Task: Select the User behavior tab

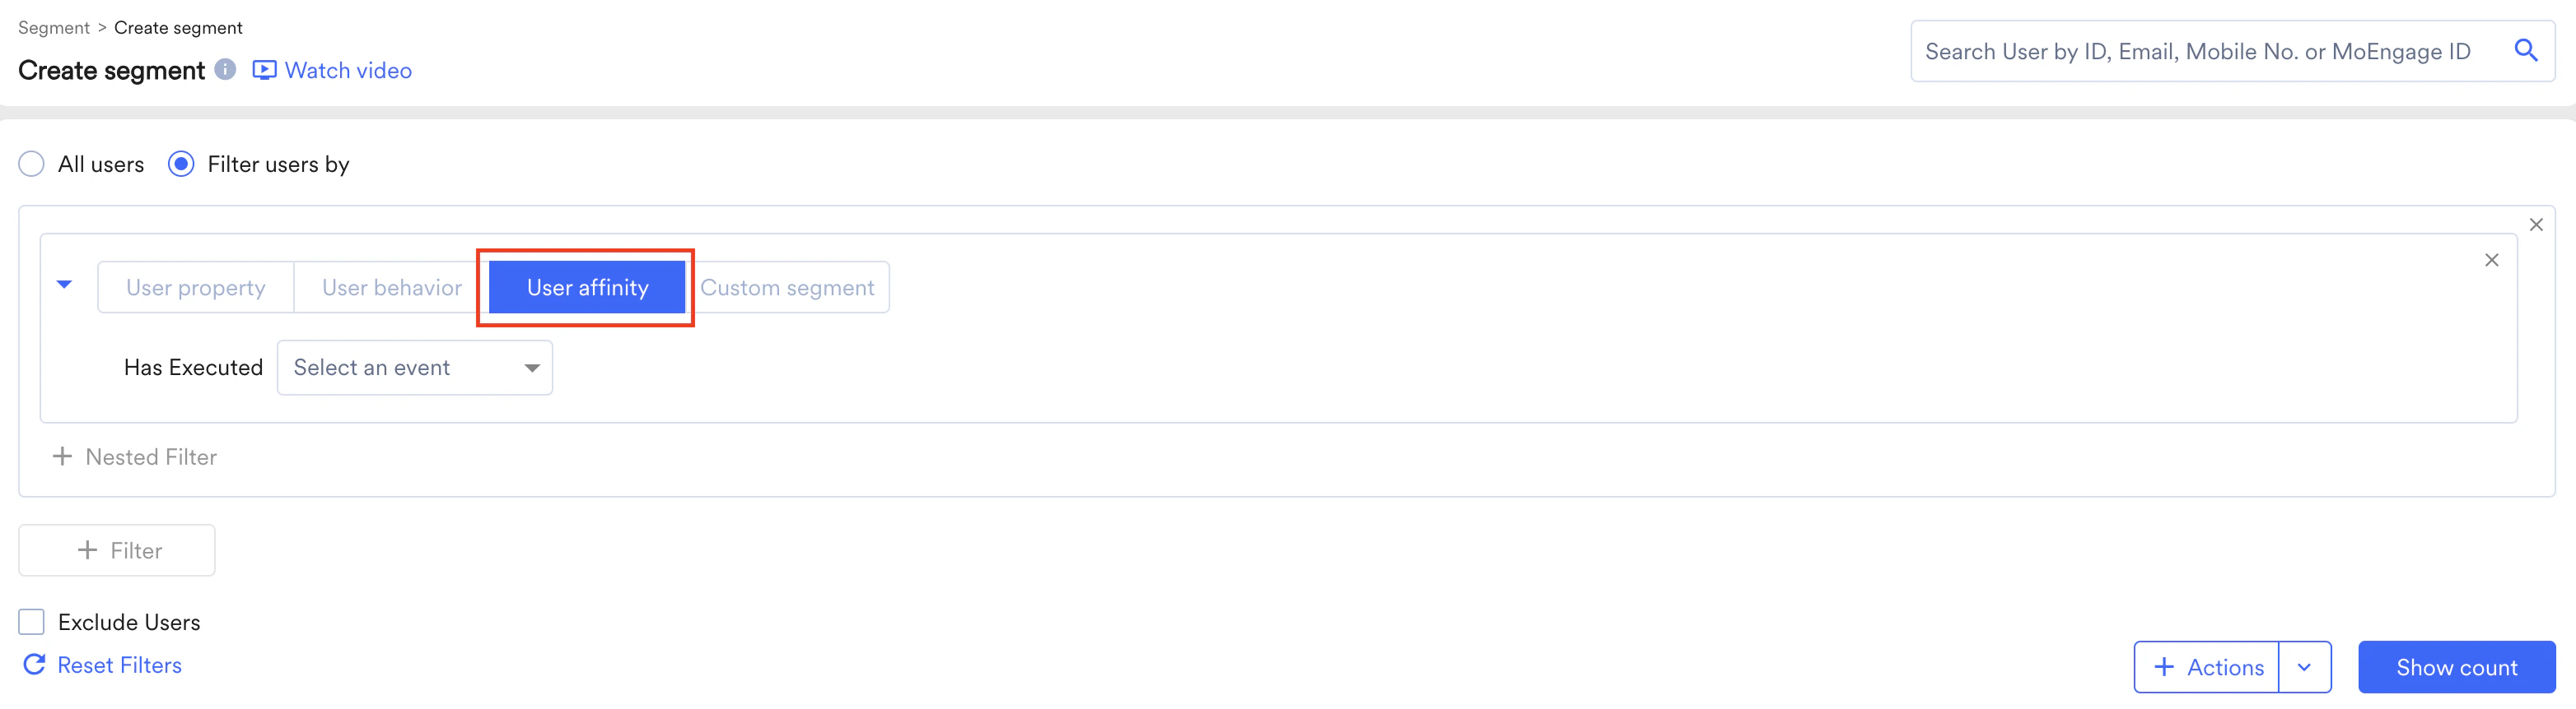Action: tap(390, 286)
